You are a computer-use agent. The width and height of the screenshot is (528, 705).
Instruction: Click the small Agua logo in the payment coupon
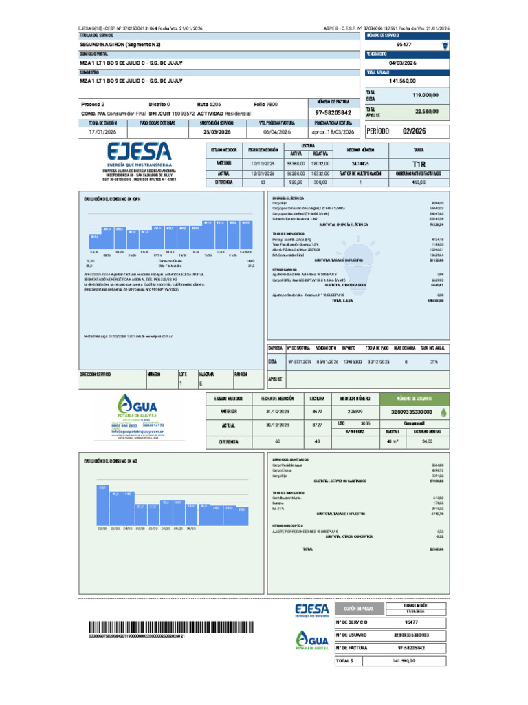[x=312, y=640]
